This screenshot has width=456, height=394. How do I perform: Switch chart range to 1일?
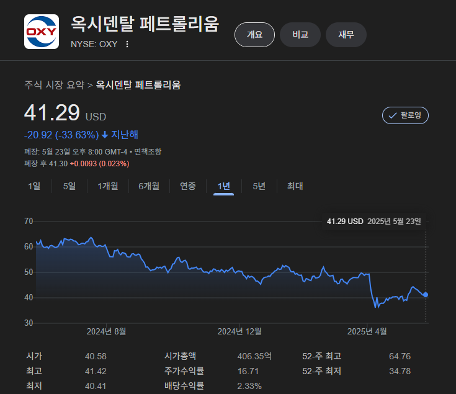pos(34,186)
